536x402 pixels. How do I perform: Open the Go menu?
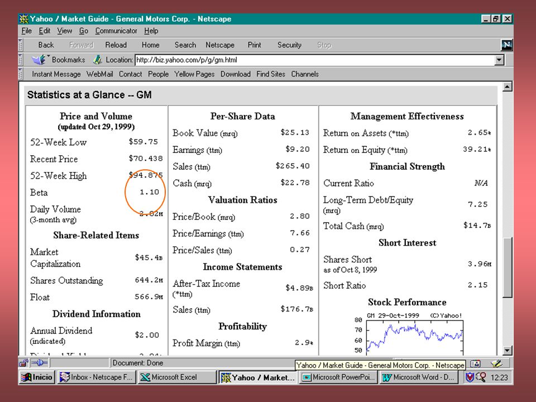click(84, 31)
